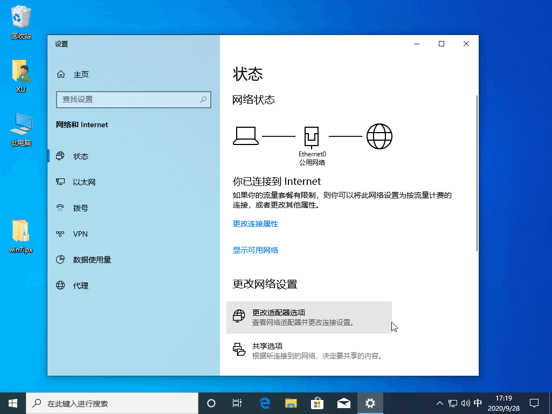This screenshot has height=414, width=552.
Task: Select the XU user folder on desktop
Action: tap(21, 75)
